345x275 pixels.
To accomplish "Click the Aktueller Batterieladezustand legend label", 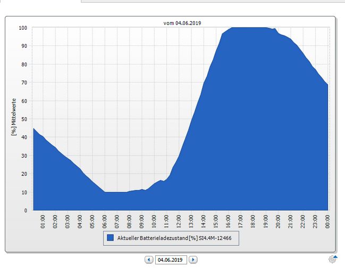I will pyautogui.click(x=176, y=239).
